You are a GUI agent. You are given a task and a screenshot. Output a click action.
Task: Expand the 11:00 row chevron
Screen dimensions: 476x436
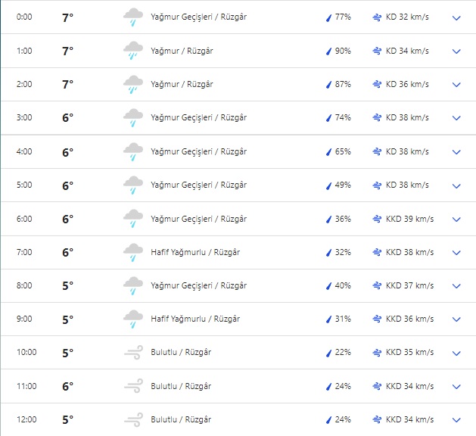click(x=456, y=386)
